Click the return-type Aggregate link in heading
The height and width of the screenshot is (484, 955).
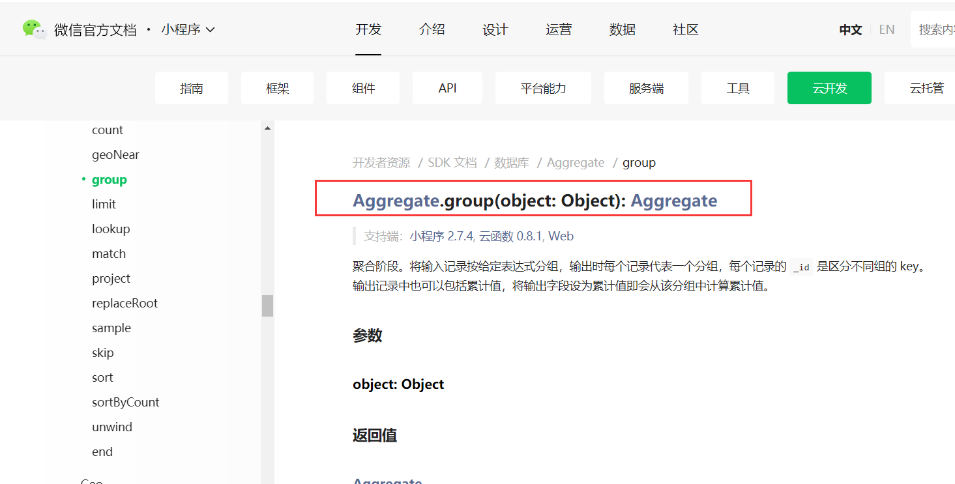tap(674, 201)
